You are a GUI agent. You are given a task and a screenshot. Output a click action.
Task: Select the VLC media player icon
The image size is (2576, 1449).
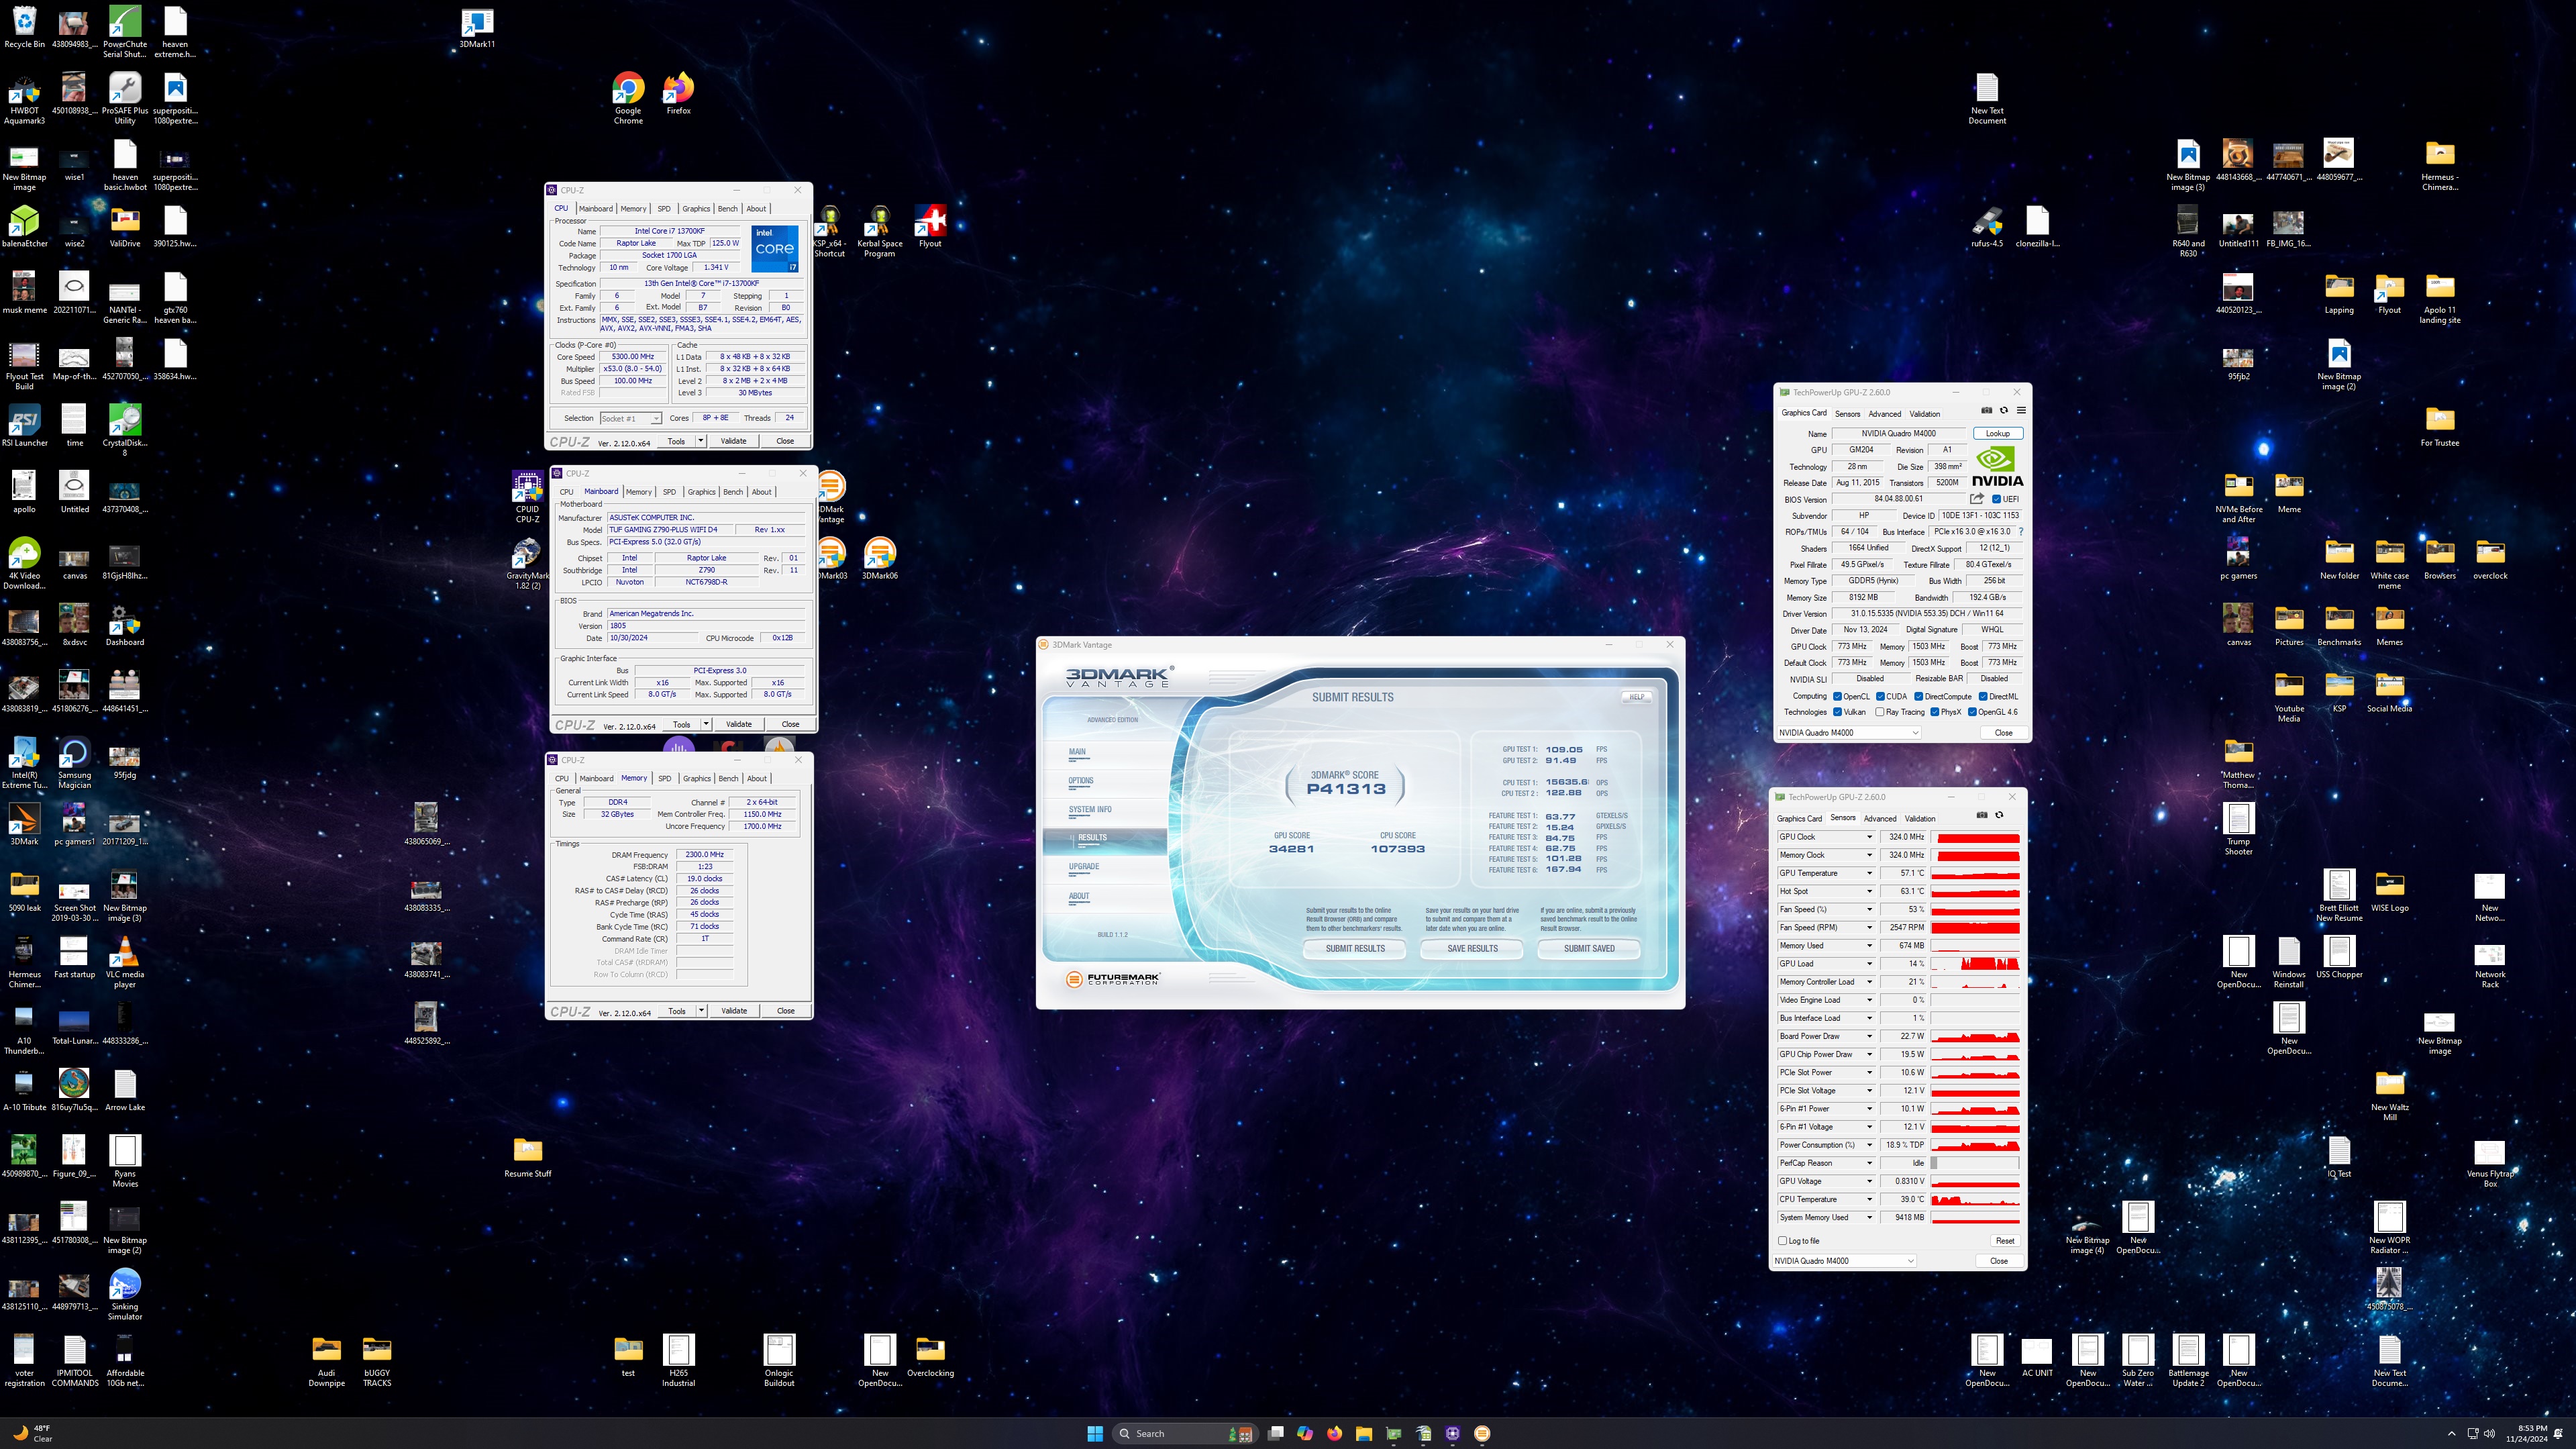pos(125,962)
